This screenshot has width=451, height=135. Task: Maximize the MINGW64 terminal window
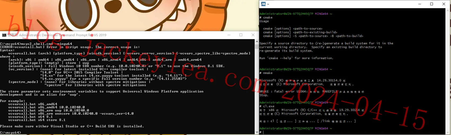[x=432, y=4]
